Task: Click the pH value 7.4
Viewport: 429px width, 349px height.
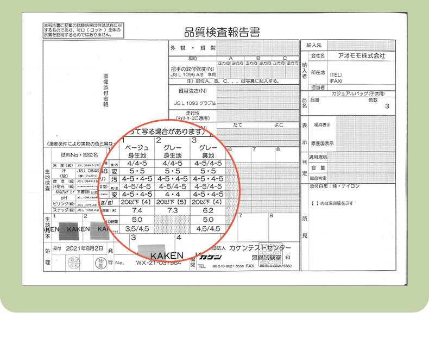Action: pos(136,210)
